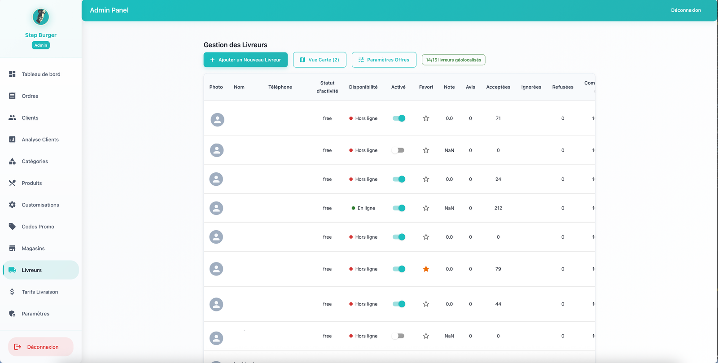
Task: Open Paramètres Offres settings
Action: [x=384, y=60]
